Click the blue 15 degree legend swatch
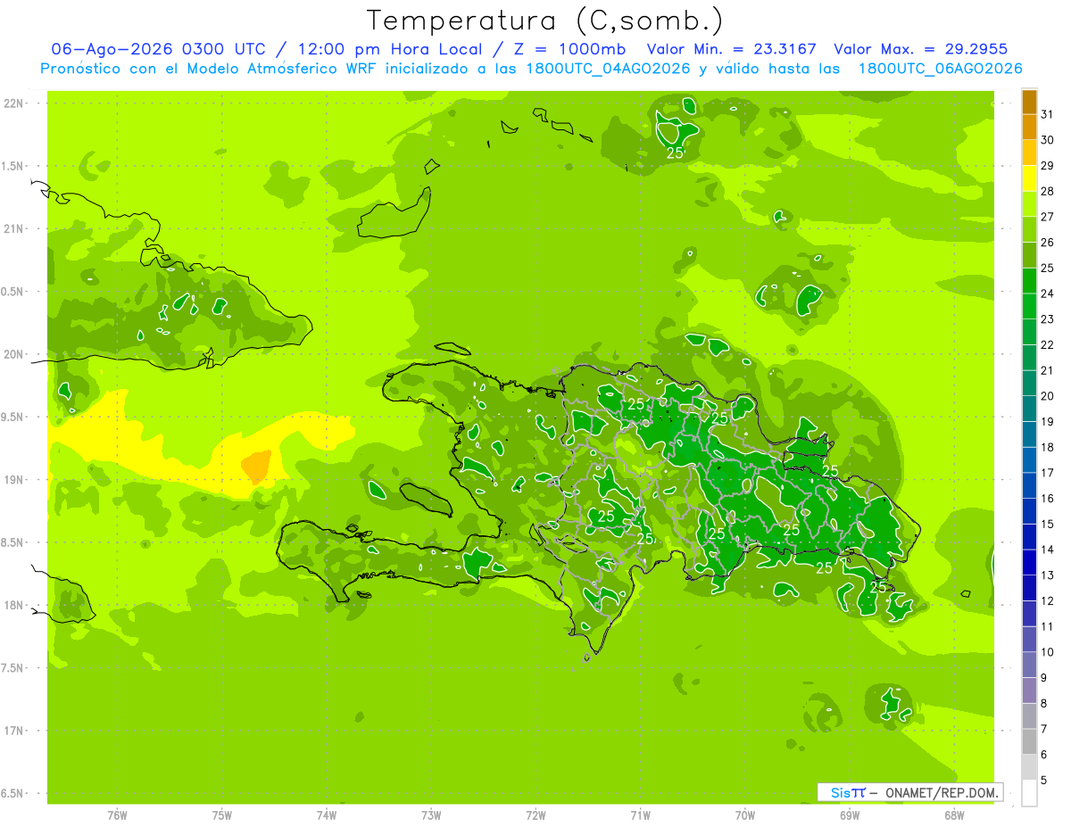 pos(1029,511)
